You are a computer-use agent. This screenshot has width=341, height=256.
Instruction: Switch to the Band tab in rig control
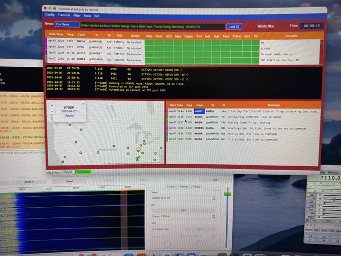point(308,230)
